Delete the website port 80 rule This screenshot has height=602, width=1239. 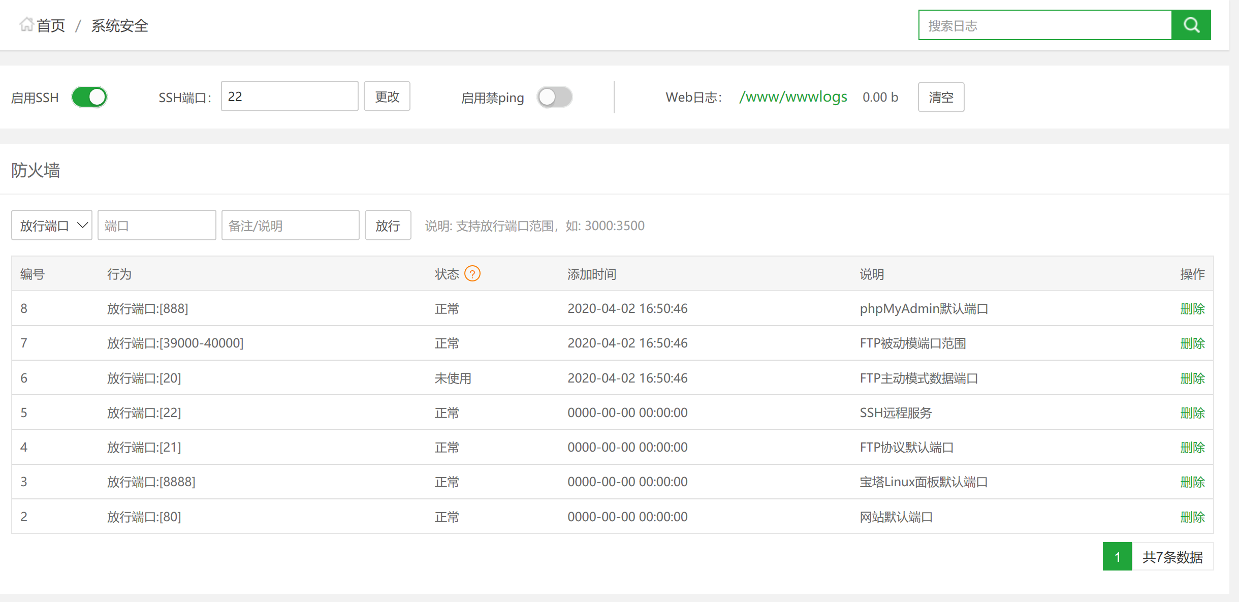(x=1193, y=517)
